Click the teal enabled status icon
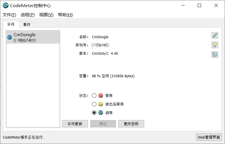 pos(101,113)
